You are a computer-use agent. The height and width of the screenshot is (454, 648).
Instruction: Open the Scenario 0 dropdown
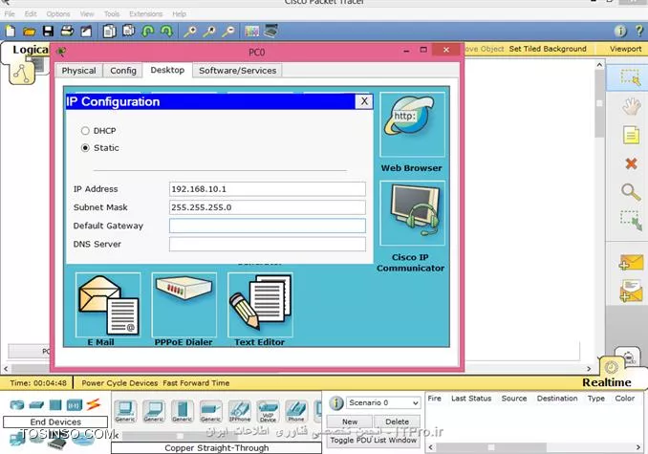[383, 402]
